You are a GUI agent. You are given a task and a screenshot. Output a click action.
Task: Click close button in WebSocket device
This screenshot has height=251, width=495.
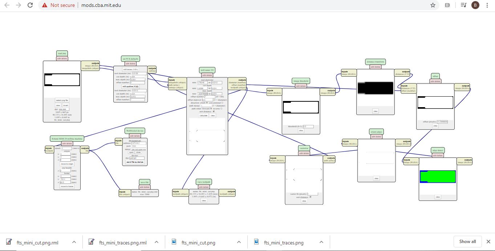coord(138,152)
